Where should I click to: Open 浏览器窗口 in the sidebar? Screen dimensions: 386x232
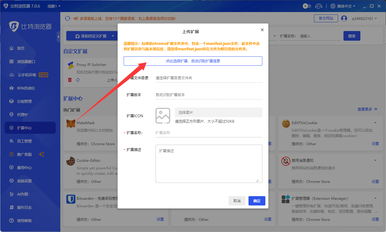tap(26, 61)
